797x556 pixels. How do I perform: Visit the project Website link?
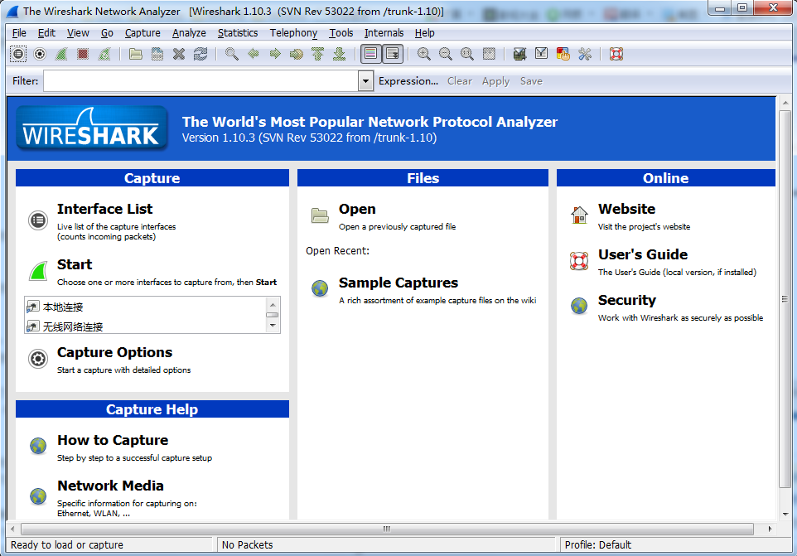626,209
